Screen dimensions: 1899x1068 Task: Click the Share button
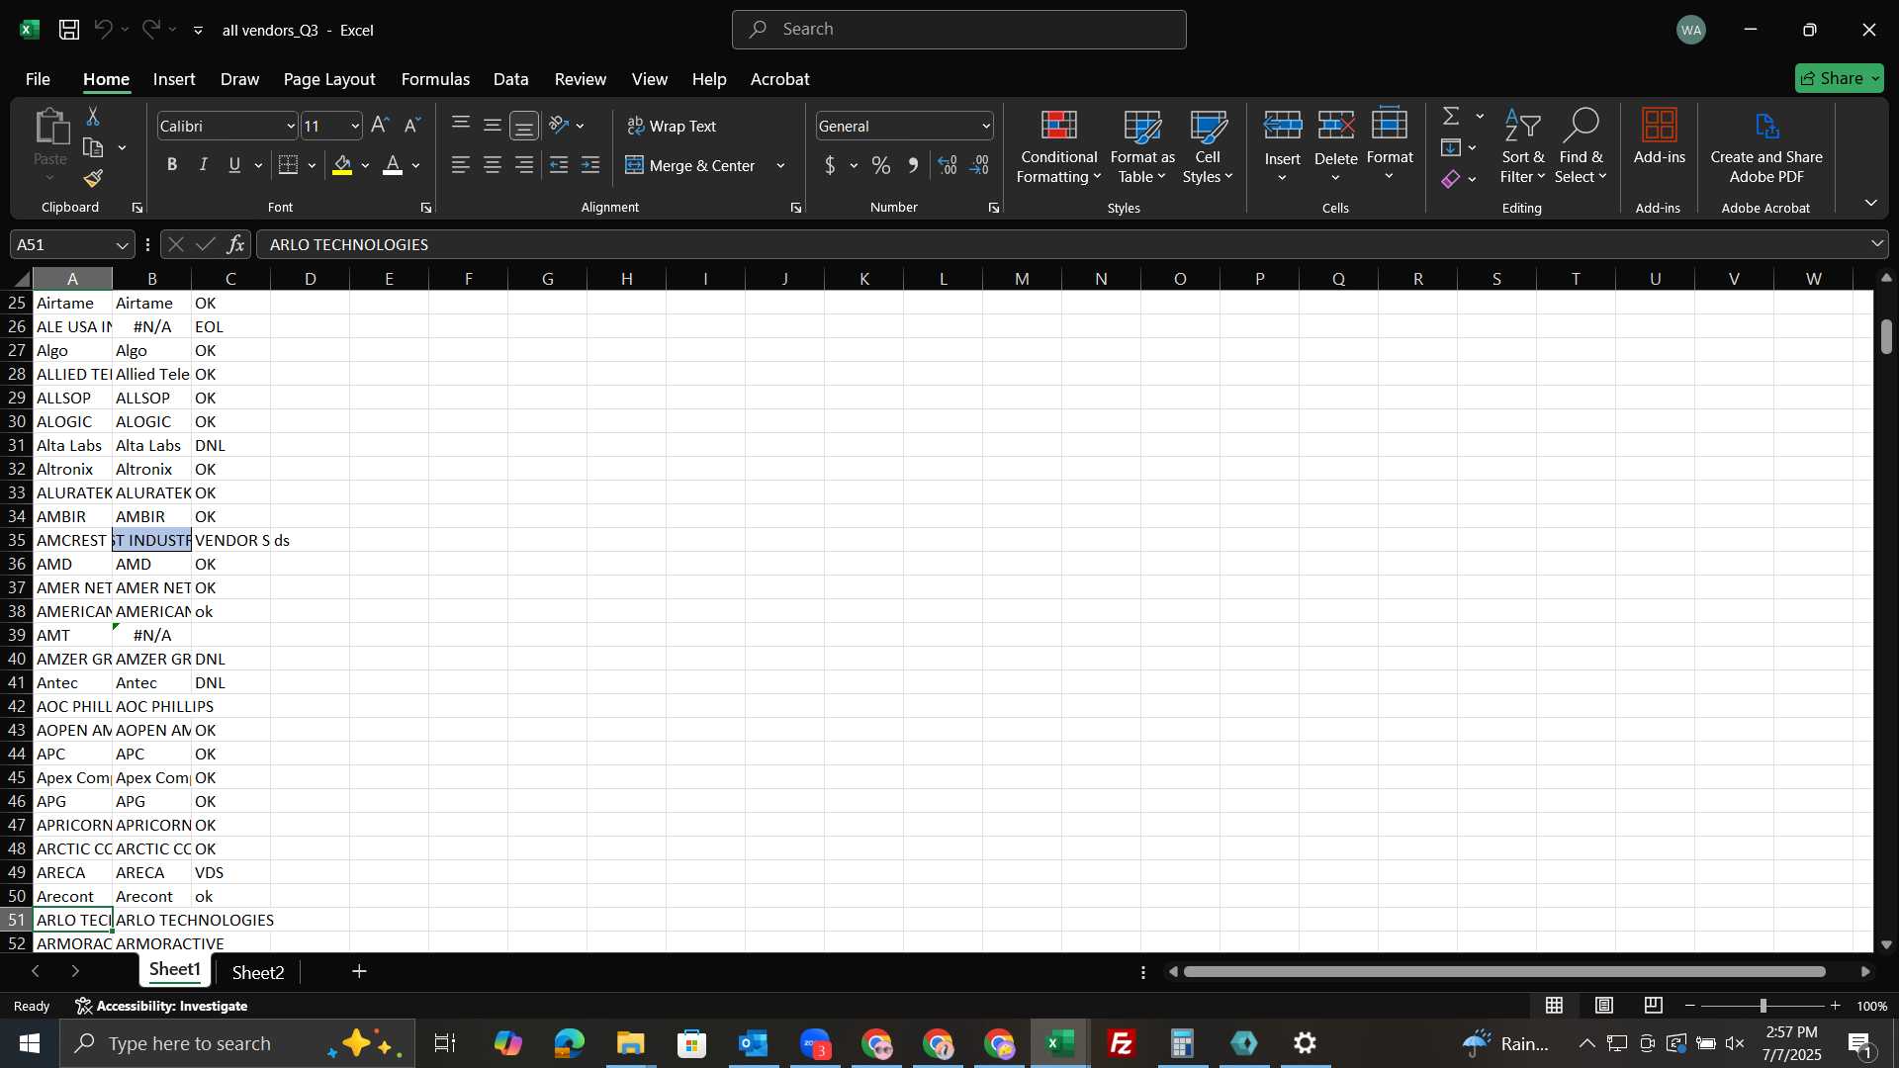1839,78
